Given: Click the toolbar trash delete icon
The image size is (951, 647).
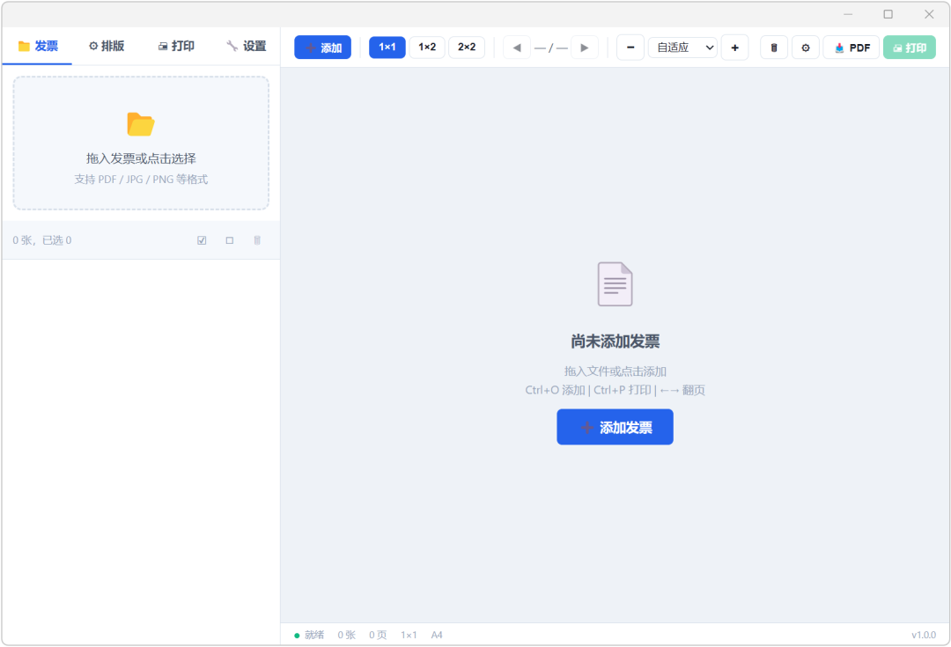Looking at the screenshot, I should tap(774, 48).
